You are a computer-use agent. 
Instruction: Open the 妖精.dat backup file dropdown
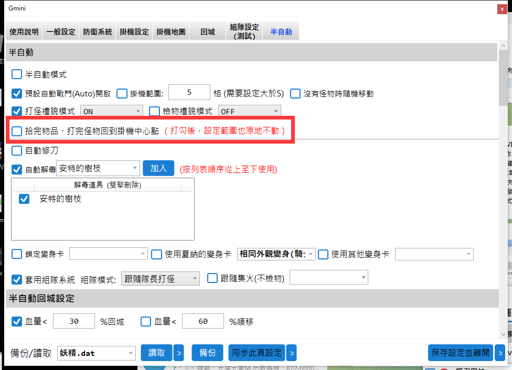97,353
